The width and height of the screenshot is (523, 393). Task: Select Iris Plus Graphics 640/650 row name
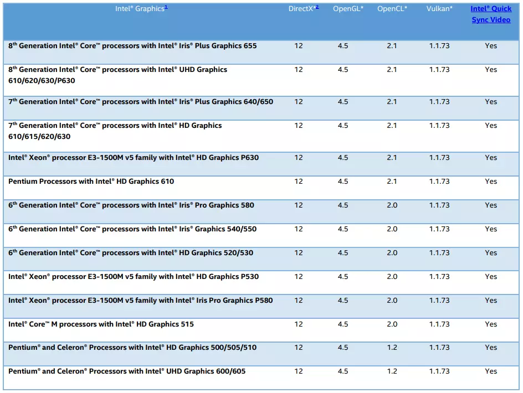[141, 102]
